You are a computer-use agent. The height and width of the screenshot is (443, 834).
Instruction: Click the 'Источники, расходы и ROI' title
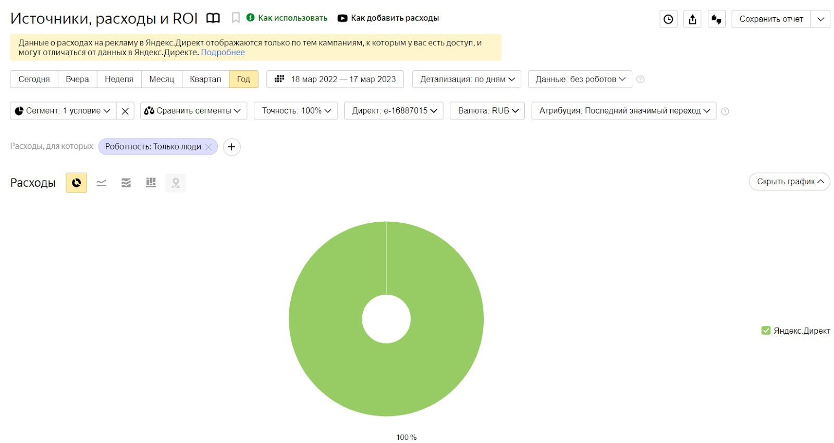(104, 19)
